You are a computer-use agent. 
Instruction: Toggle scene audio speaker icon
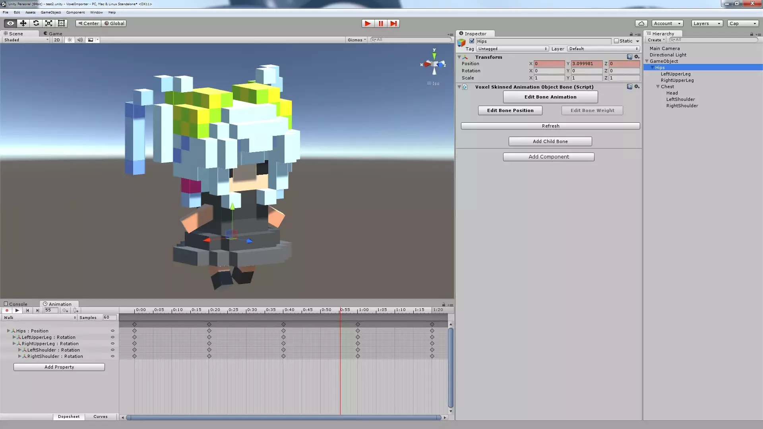(x=80, y=40)
